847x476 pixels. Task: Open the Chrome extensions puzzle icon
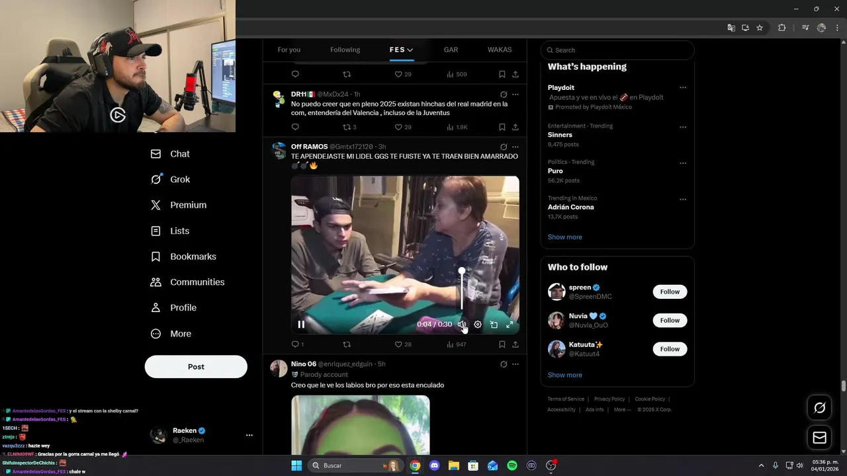[x=781, y=28]
